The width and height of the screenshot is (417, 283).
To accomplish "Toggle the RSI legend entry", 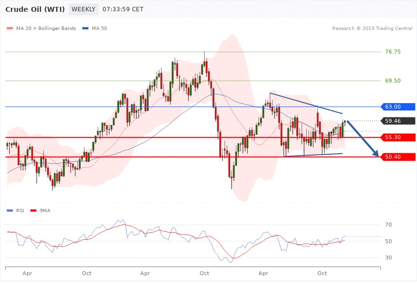I will click(x=20, y=210).
